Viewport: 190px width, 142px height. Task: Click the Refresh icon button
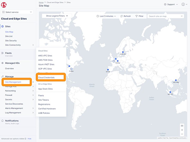tap(122, 16)
